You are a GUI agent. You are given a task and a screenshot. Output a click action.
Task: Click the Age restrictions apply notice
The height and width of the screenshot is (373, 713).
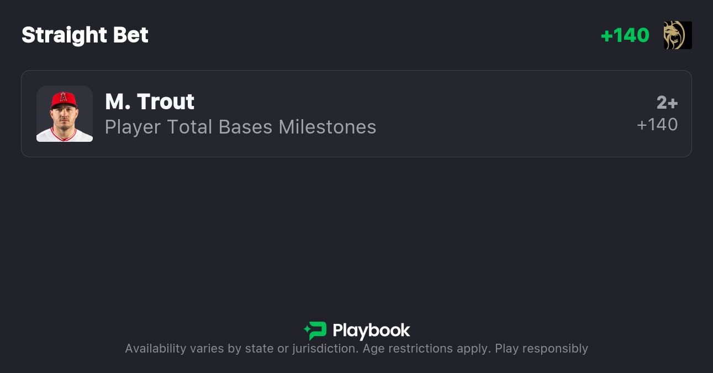coord(424,349)
